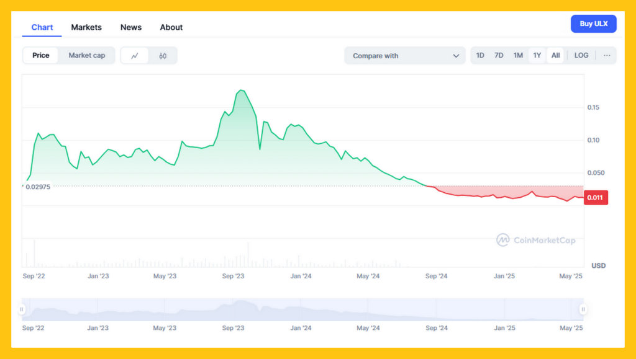
Task: Click May '25 on the main chart axis
Action: pos(571,276)
